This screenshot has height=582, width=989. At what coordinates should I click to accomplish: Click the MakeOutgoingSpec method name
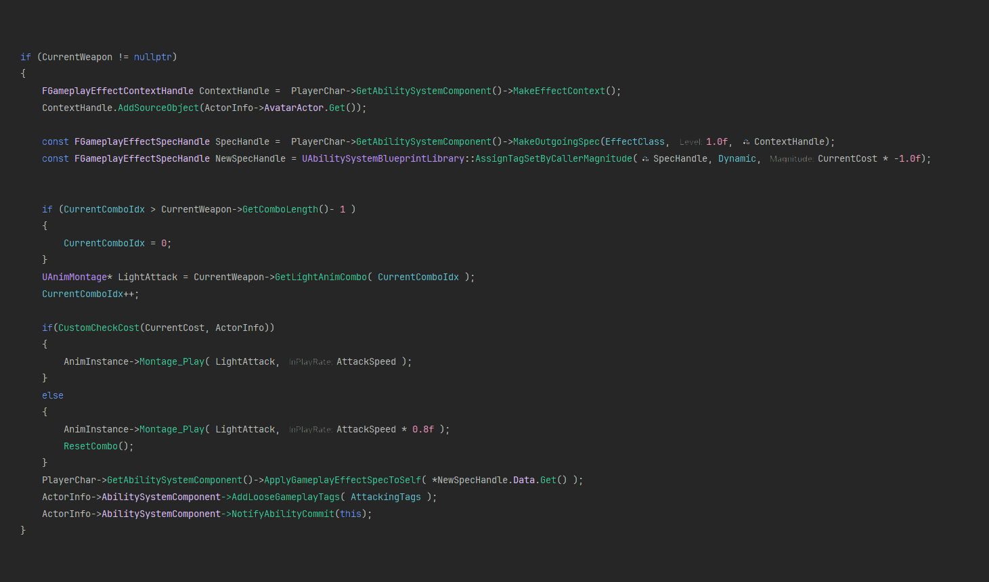(x=556, y=141)
